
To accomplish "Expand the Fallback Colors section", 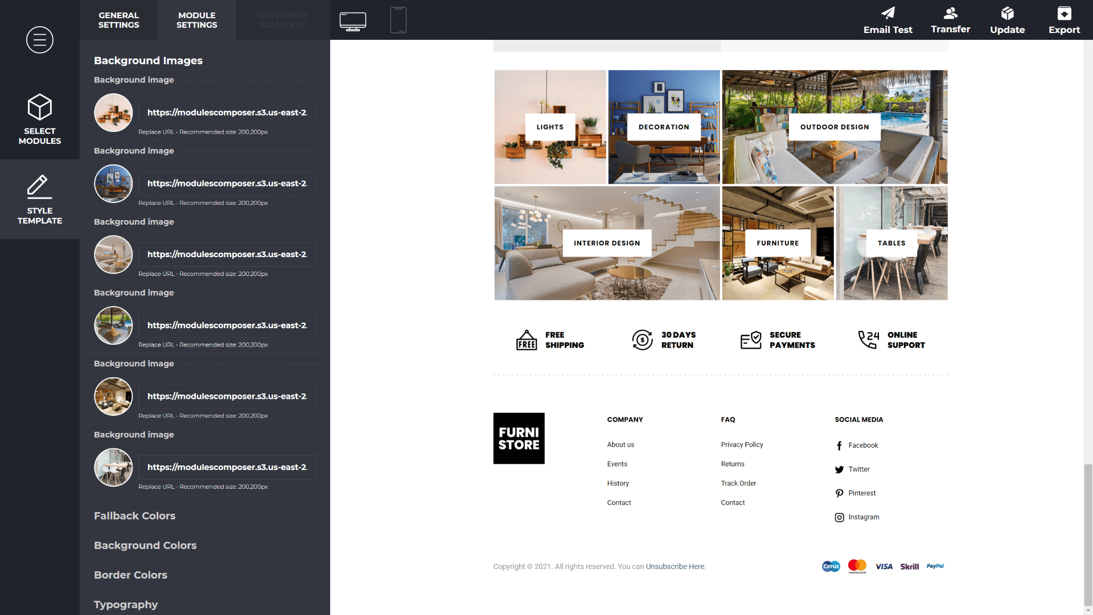I will (x=134, y=516).
